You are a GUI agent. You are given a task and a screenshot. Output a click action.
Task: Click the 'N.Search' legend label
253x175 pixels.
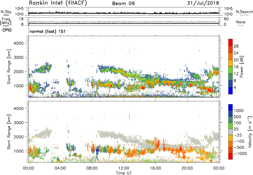(x=244, y=12)
